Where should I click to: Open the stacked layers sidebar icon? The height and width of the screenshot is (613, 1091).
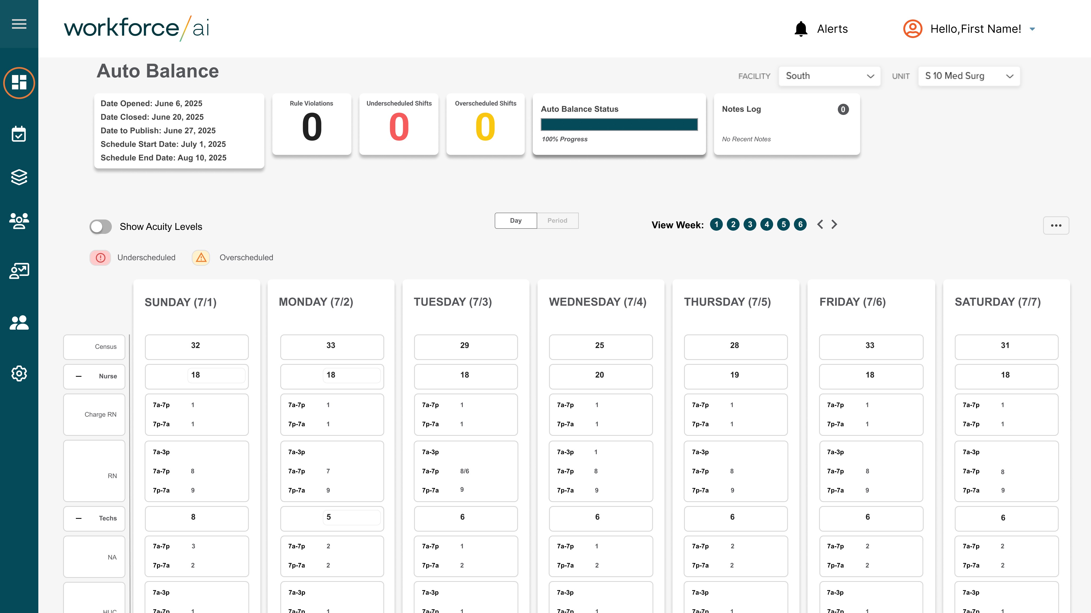19,177
